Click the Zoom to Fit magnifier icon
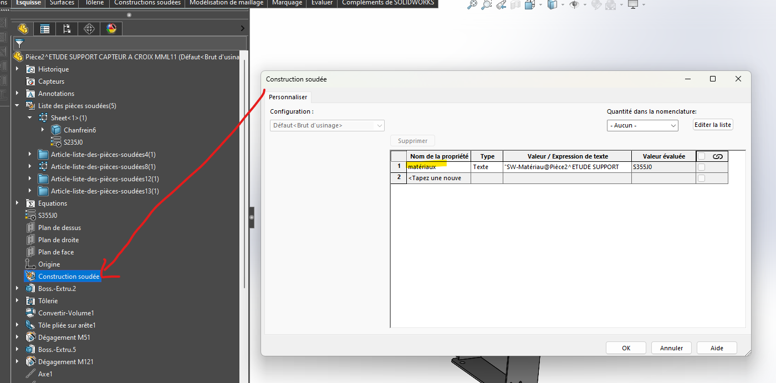Screen dimensions: 776x383 (x=472, y=5)
